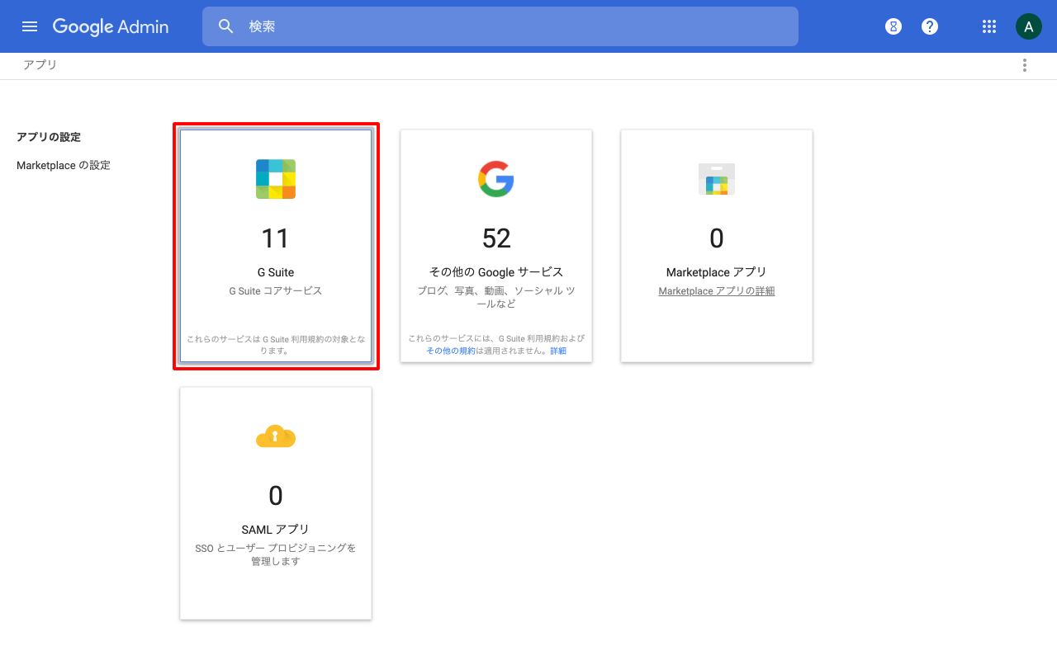Click ブログ、写真、動画 description text
The image size is (1057, 660).
[496, 297]
